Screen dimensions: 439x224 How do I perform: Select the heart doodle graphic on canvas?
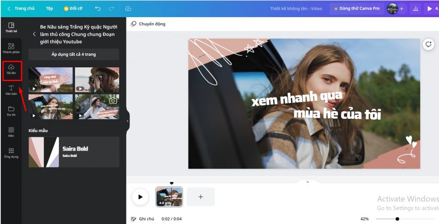411,141
